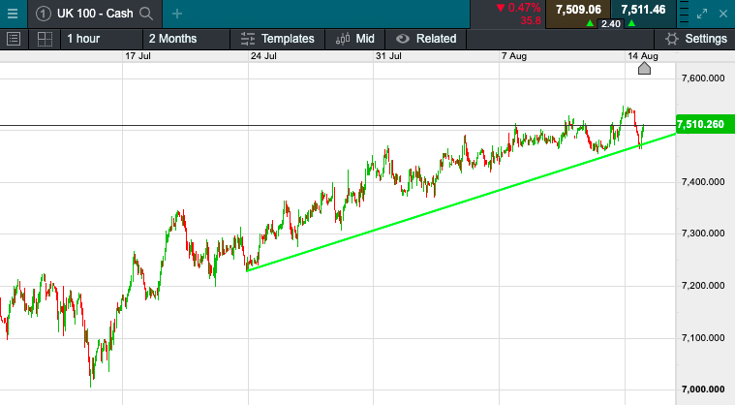The height and width of the screenshot is (405, 735).
Task: Click the 24 Jul date label
Action: coord(263,56)
